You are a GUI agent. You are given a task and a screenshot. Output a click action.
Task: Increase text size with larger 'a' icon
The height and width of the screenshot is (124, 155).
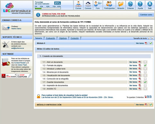149,38
